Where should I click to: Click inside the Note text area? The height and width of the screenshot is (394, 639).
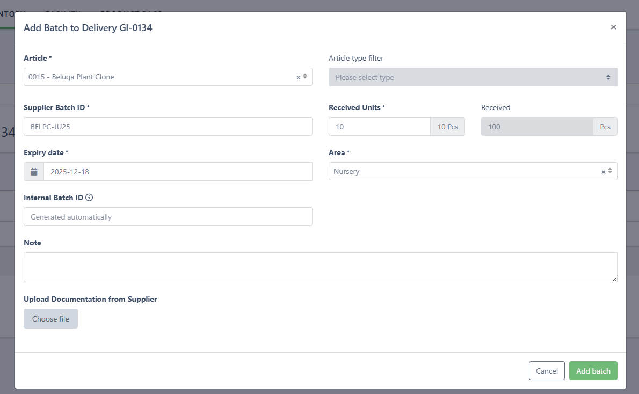pyautogui.click(x=320, y=267)
